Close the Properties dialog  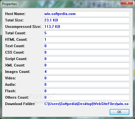[x=127, y=3]
